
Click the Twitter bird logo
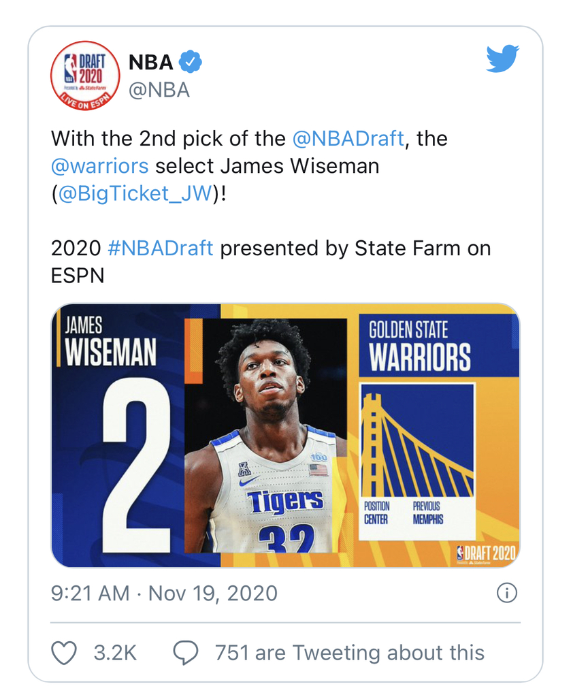pos(502,59)
